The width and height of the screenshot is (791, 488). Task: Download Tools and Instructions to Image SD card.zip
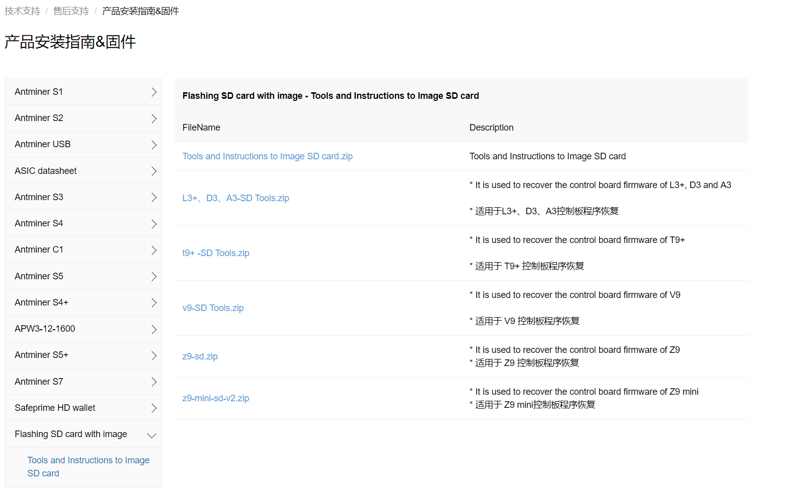tap(267, 156)
